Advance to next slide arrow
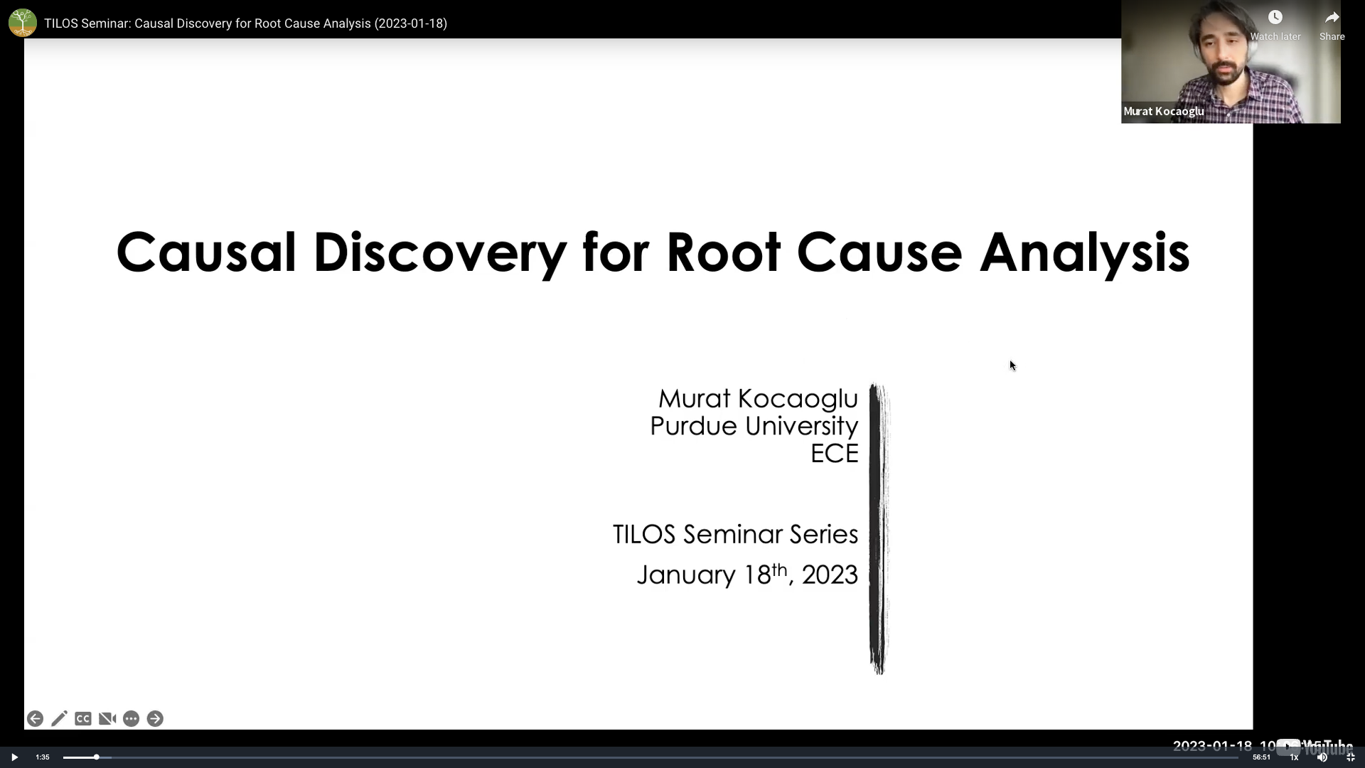1365x768 pixels. 155,719
